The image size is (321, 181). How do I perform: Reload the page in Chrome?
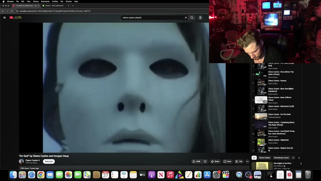point(12,11)
